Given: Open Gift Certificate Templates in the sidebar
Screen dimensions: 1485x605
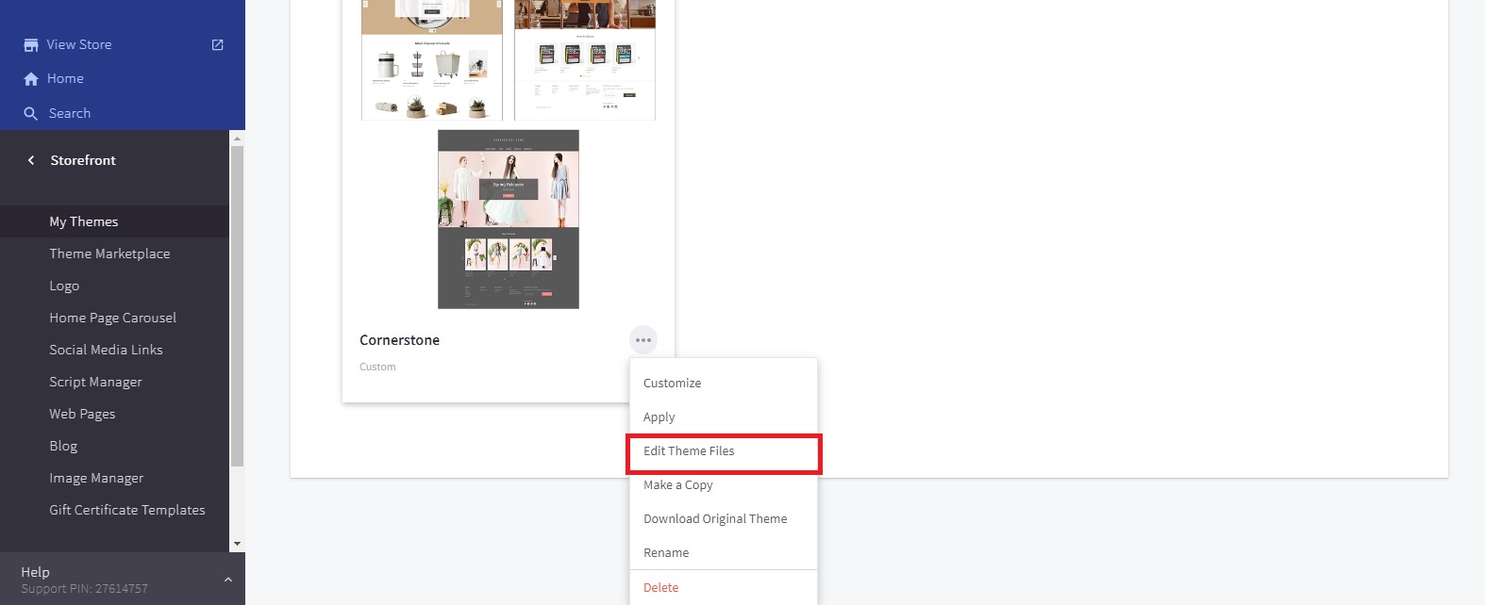Looking at the screenshot, I should coord(126,510).
